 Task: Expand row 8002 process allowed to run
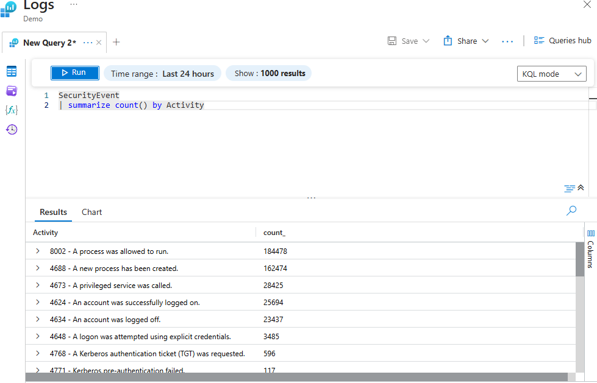(x=38, y=251)
